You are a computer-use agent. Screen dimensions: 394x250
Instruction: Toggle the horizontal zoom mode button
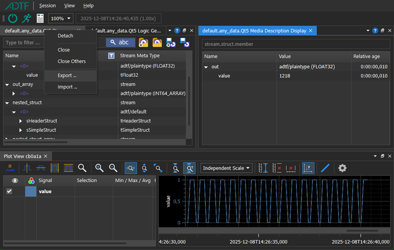point(131,168)
